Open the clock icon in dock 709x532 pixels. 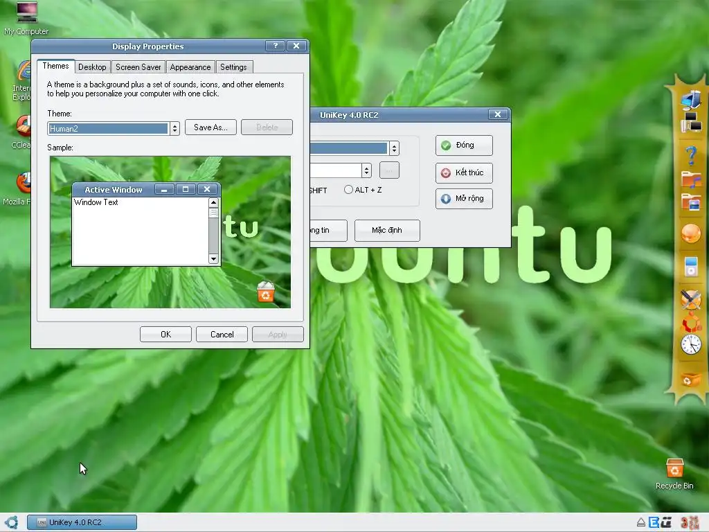pyautogui.click(x=691, y=345)
